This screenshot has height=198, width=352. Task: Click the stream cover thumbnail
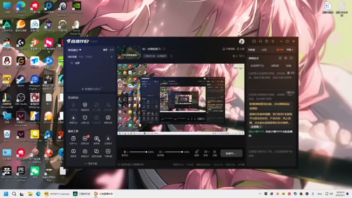coord(129,52)
